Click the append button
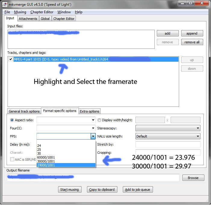 coord(192,33)
